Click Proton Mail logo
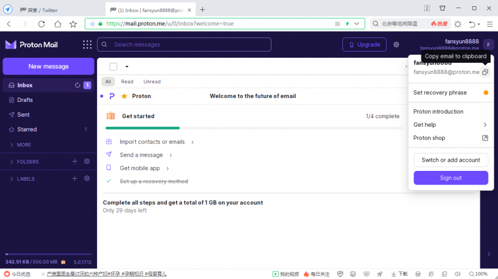This screenshot has width=498, height=279. pos(32,45)
